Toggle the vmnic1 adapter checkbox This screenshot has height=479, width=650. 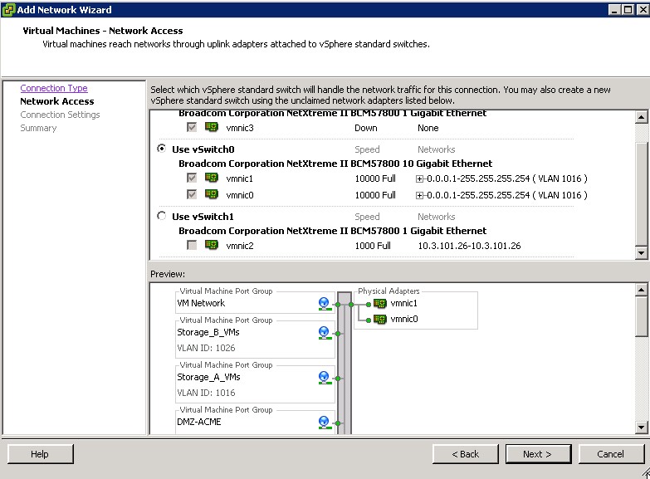[193, 178]
